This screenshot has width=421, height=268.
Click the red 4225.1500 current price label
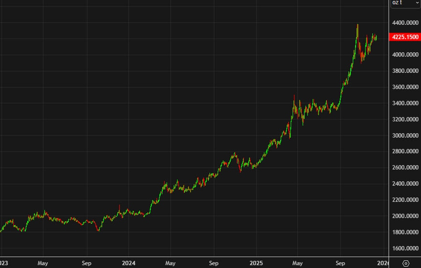pos(405,37)
